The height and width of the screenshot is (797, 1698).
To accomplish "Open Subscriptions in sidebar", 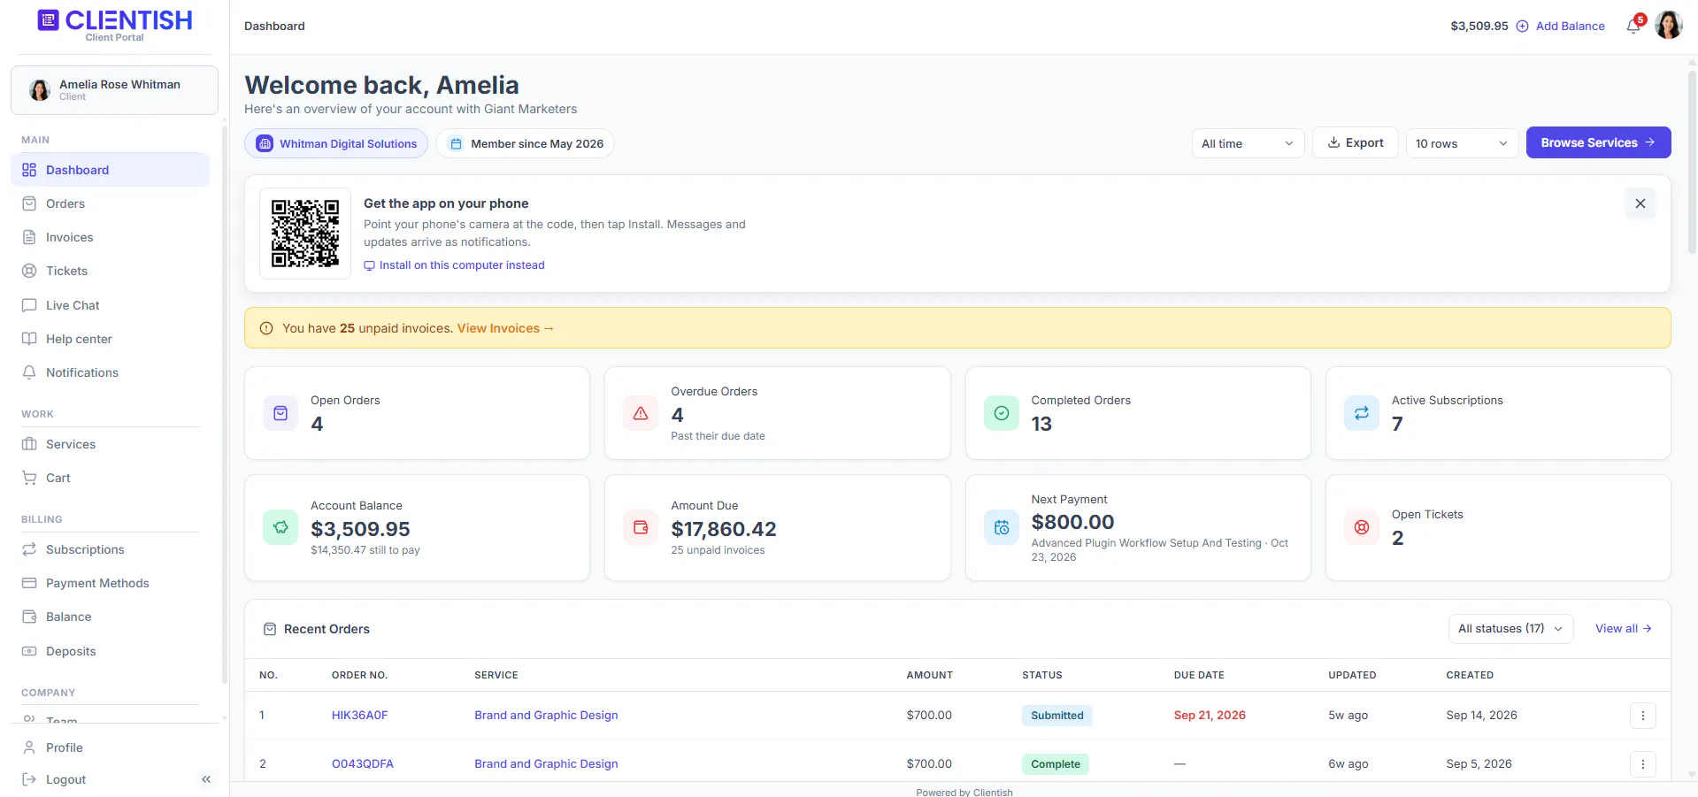I will (110, 549).
